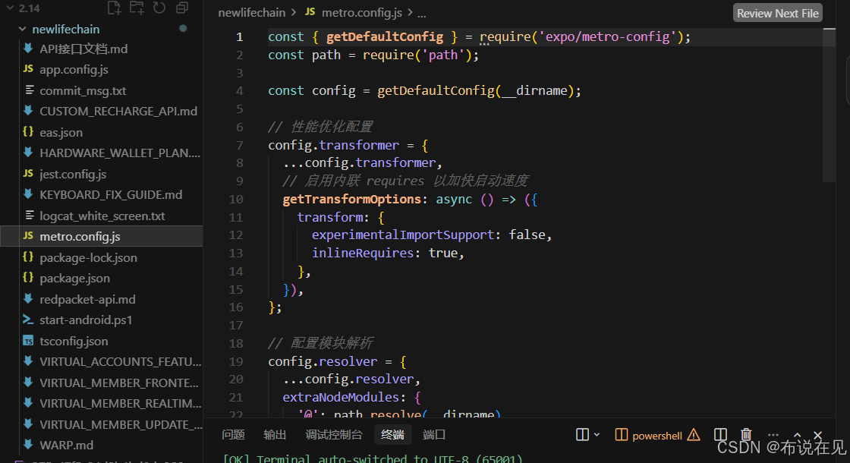Click line number 10 in the gutter
Viewport: 850px width, 463px height.
click(236, 200)
